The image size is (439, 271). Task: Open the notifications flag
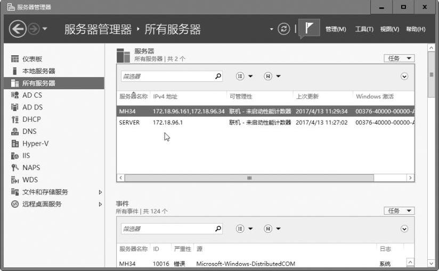pyautogui.click(x=309, y=28)
